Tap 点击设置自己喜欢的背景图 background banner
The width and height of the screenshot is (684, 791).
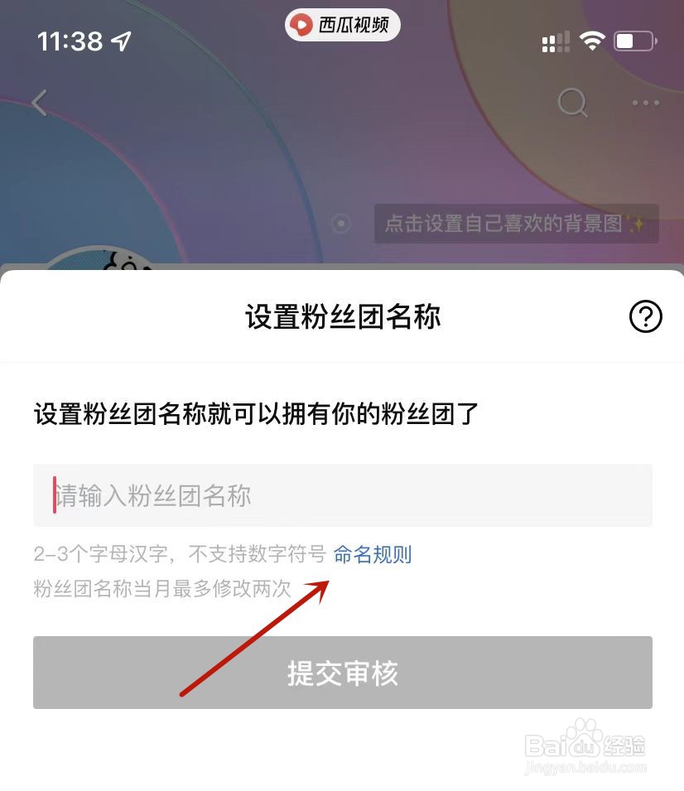pyautogui.click(x=517, y=224)
